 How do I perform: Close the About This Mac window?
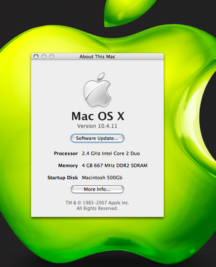36,56
